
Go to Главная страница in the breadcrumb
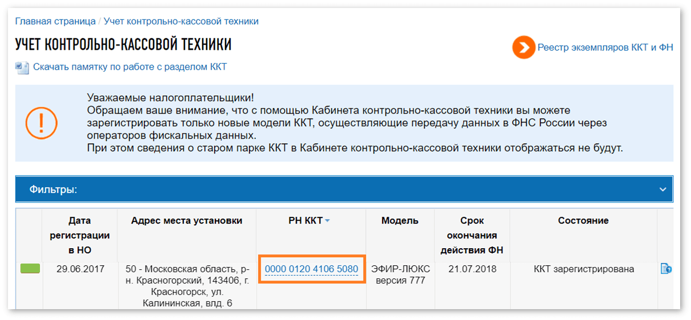(55, 21)
